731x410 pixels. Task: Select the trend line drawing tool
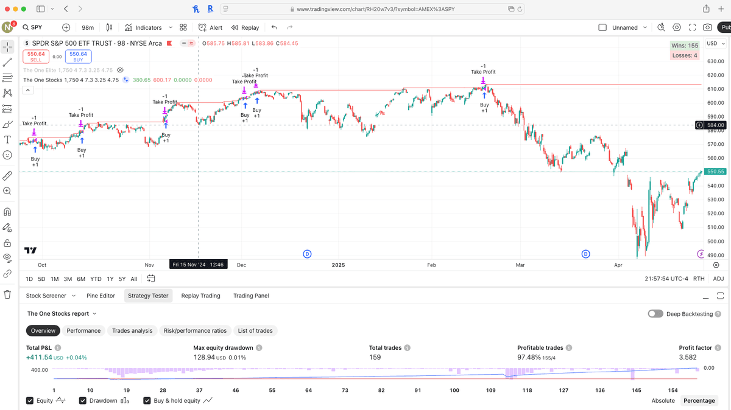7,62
